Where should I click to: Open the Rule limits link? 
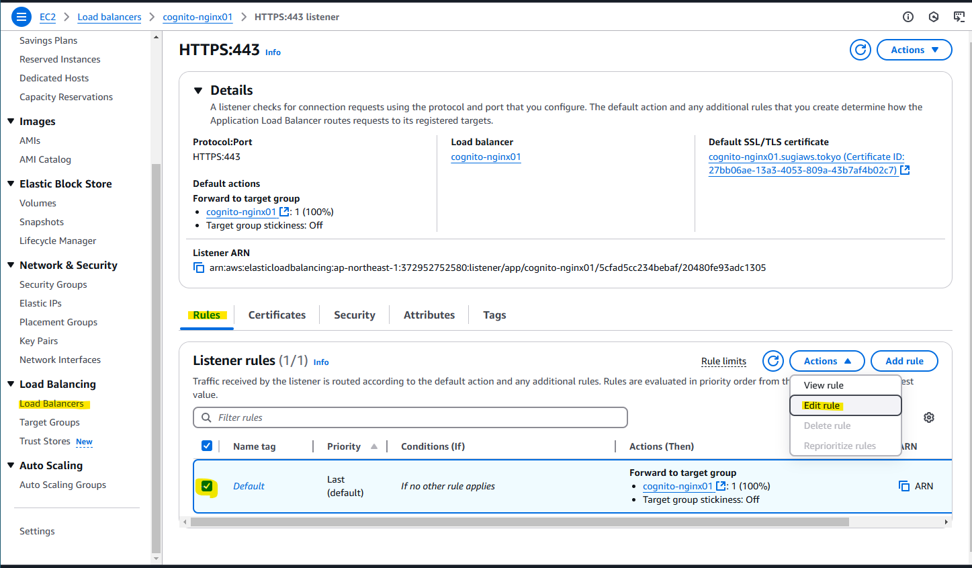(723, 361)
